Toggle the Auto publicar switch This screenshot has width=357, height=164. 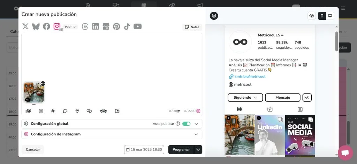[x=187, y=124]
